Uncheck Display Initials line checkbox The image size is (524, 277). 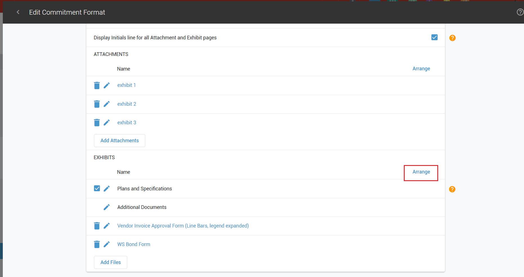434,37
